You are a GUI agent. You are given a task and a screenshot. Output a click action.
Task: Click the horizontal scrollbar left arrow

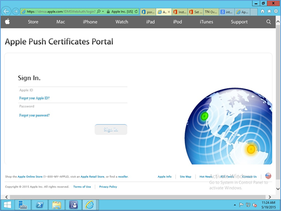6,197
